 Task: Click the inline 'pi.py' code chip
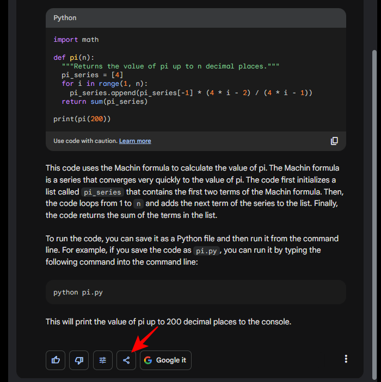[x=206, y=251]
